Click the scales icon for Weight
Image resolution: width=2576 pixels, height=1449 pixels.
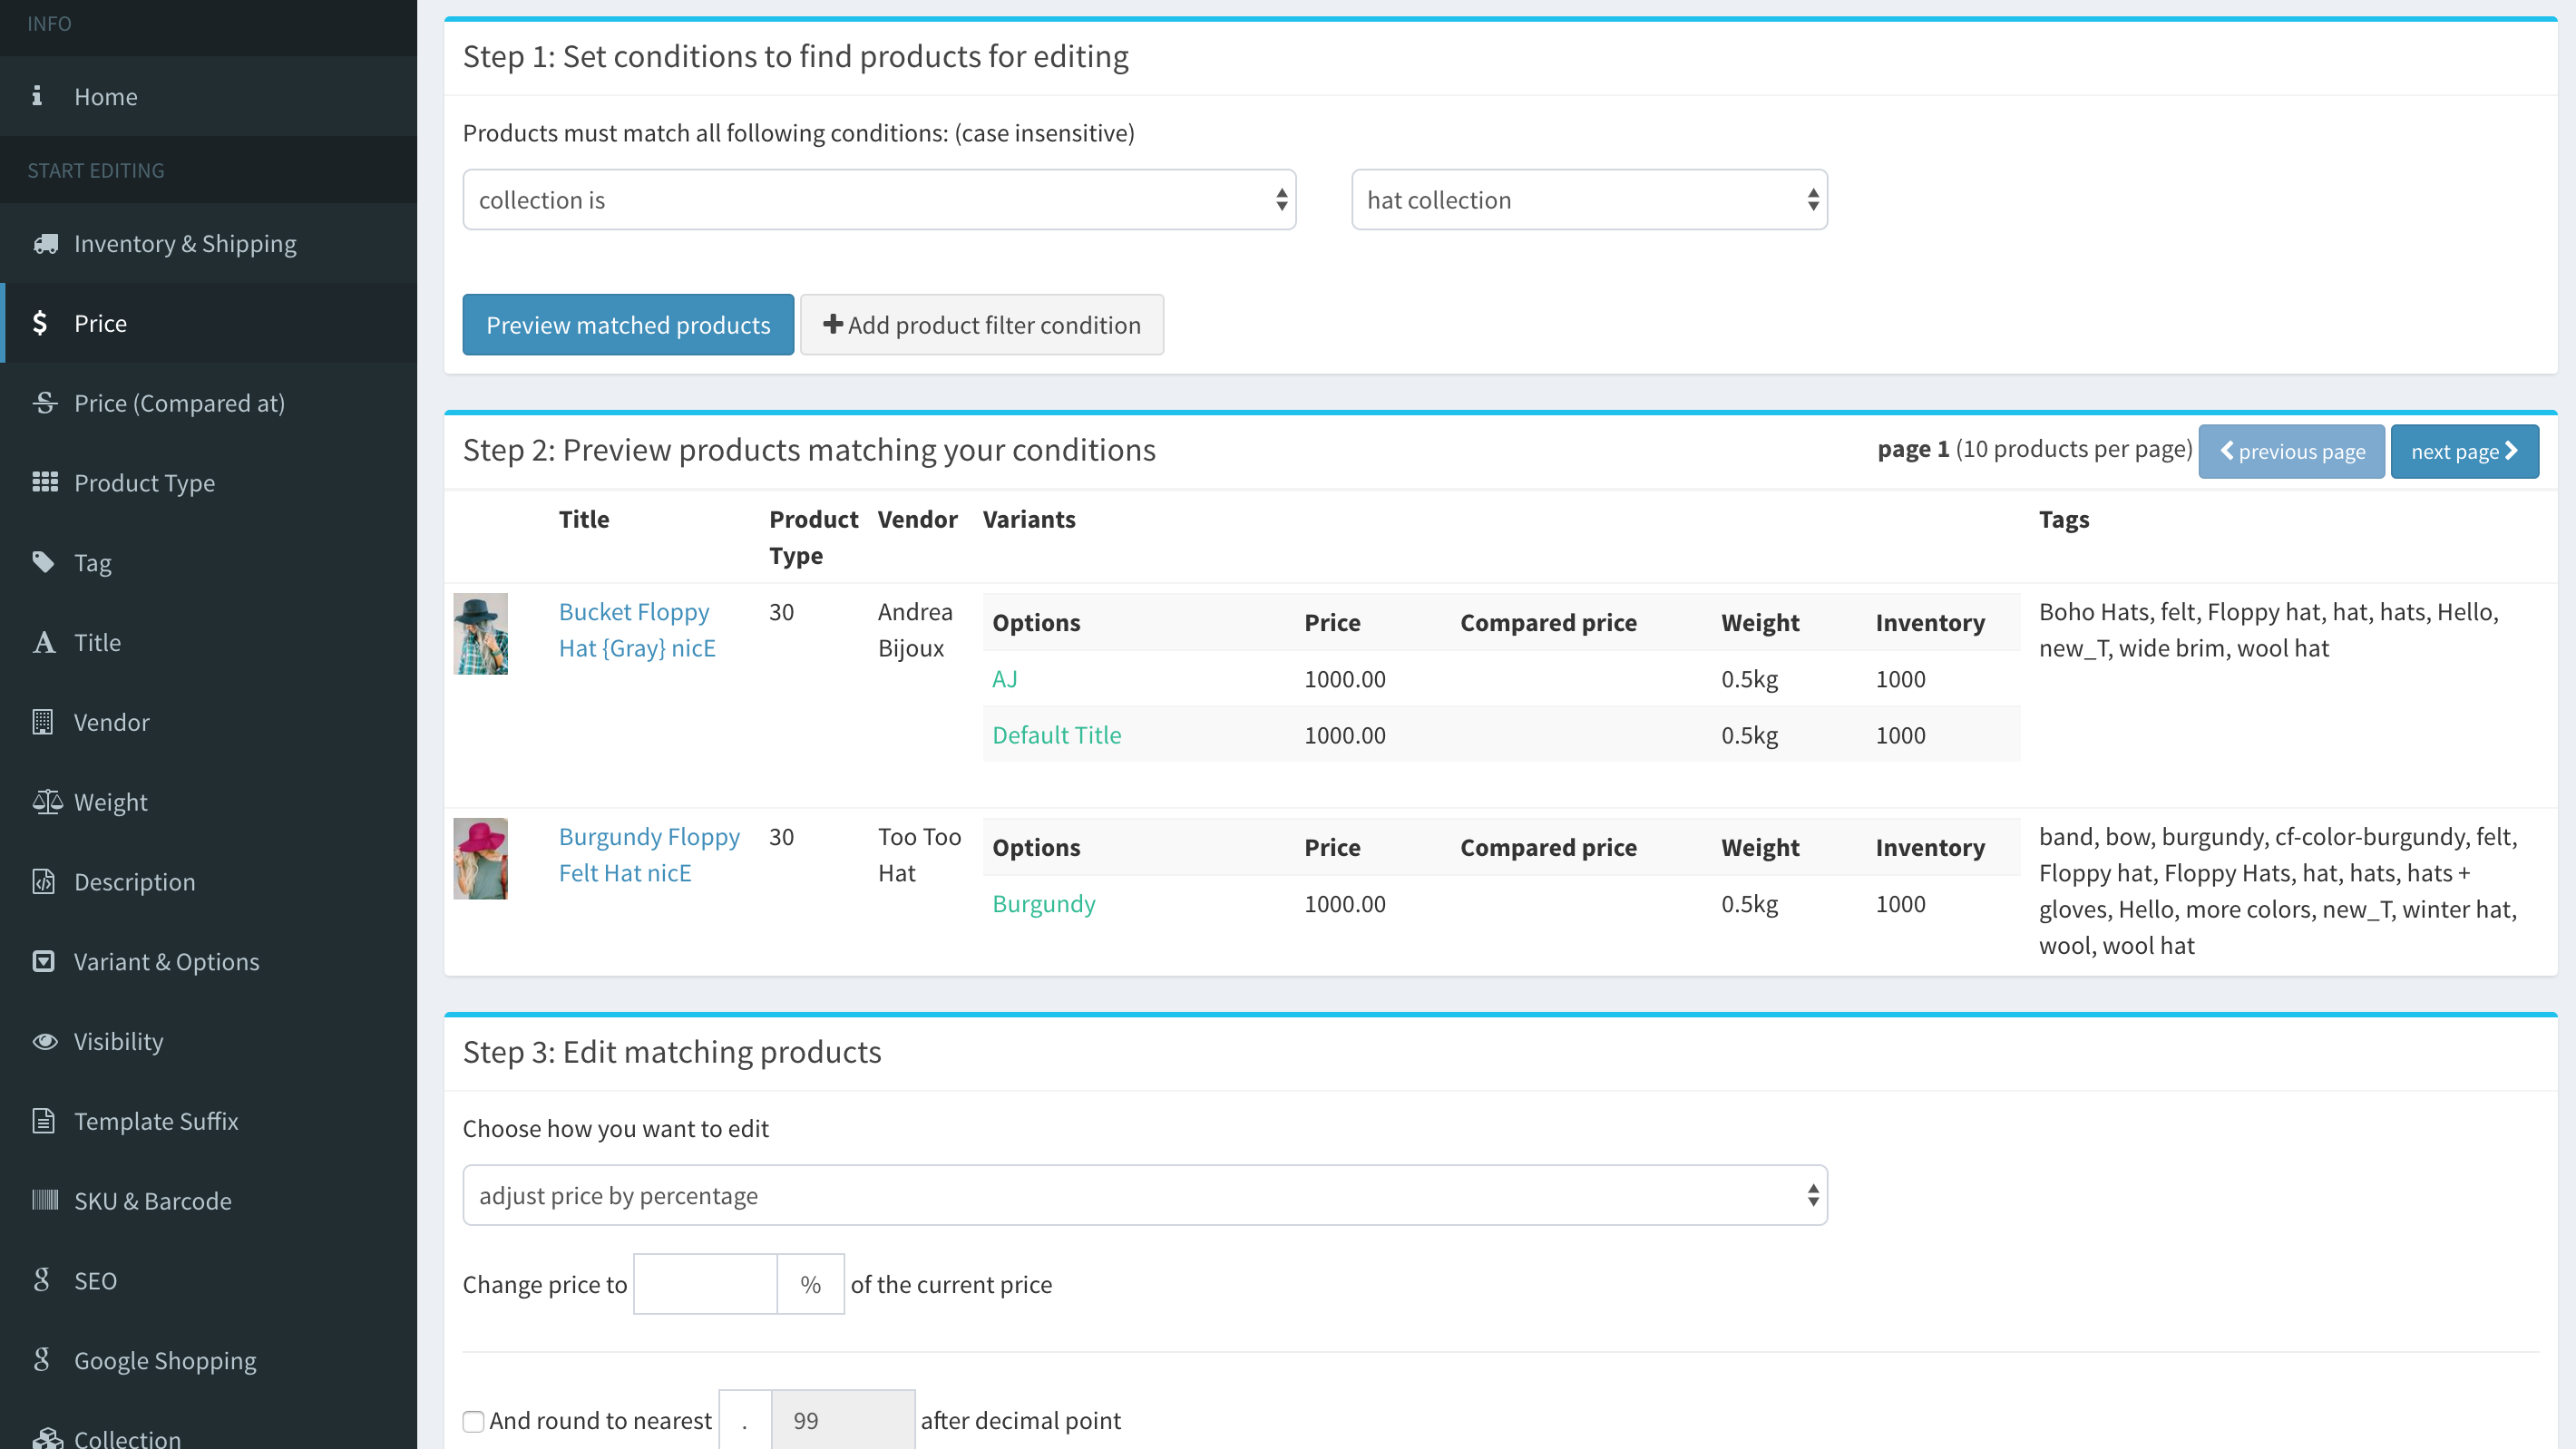pyautogui.click(x=46, y=802)
